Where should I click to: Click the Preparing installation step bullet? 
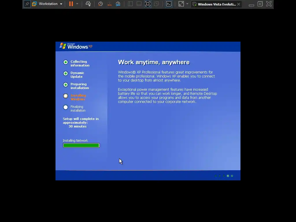pyautogui.click(x=66, y=85)
